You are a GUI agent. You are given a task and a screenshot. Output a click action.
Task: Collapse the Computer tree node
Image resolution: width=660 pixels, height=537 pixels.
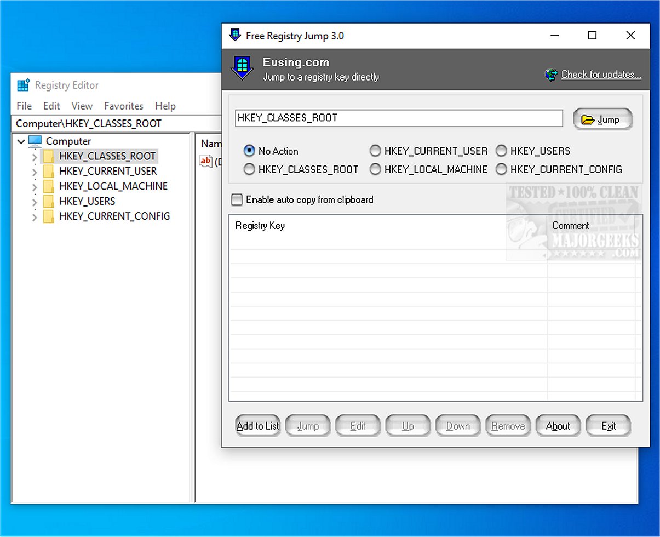point(21,141)
